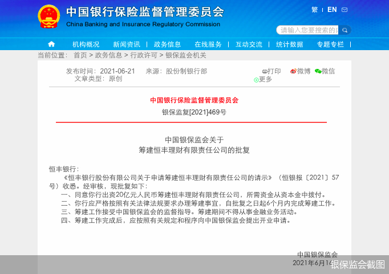This screenshot has height=274, width=389.
Task: Click the print icon 打印
Action: click(272, 71)
